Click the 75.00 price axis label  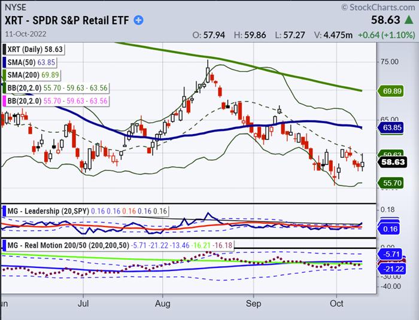(x=389, y=62)
